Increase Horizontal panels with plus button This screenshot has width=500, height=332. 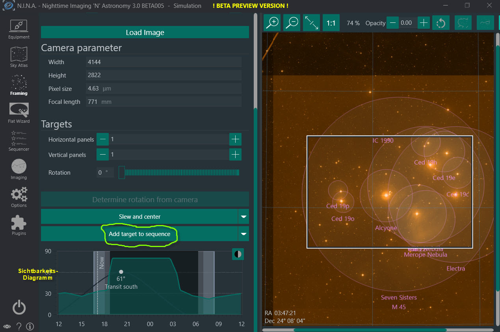click(235, 139)
